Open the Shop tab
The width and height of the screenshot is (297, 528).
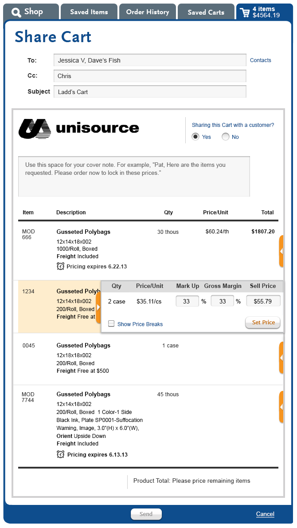pyautogui.click(x=31, y=12)
